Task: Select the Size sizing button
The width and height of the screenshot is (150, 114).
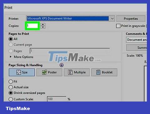Action: pos(22,72)
